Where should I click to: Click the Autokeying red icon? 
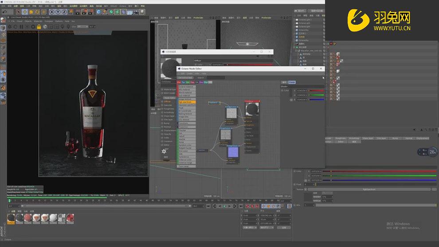(x=252, y=206)
